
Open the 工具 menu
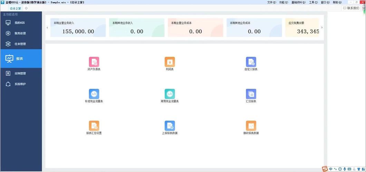[x=313, y=2]
